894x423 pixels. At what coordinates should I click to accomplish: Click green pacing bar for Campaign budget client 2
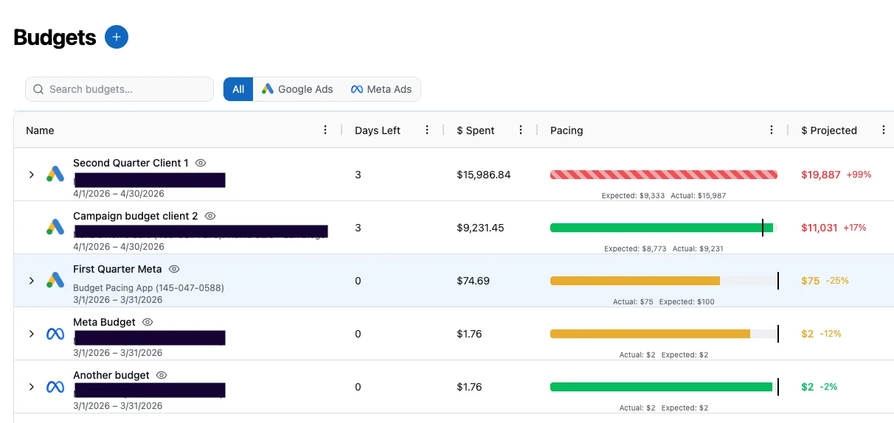(662, 228)
